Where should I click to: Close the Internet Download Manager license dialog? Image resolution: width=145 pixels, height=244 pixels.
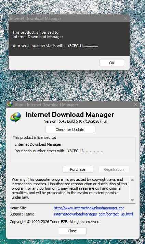(x=126, y=18)
